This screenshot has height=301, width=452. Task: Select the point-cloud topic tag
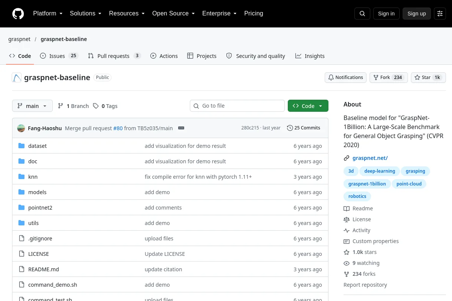[x=409, y=184]
